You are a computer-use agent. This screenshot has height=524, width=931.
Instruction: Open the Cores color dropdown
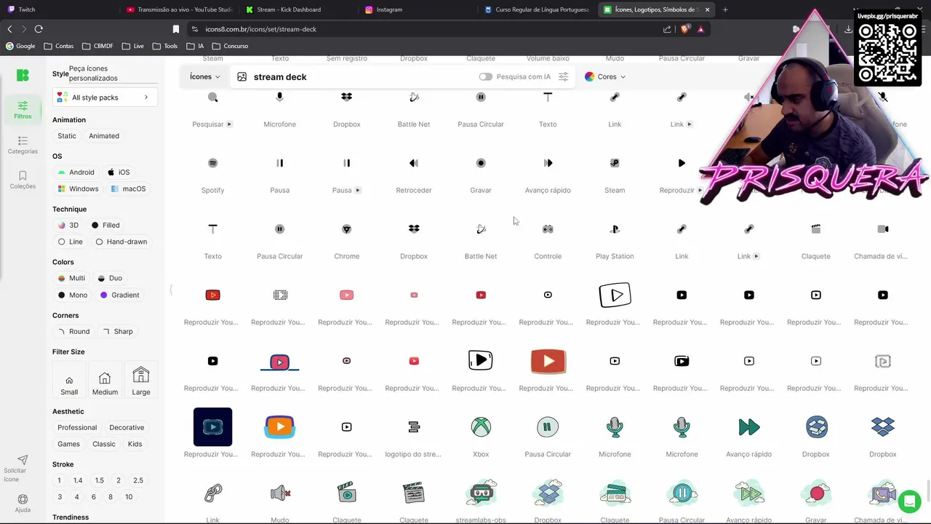[605, 76]
